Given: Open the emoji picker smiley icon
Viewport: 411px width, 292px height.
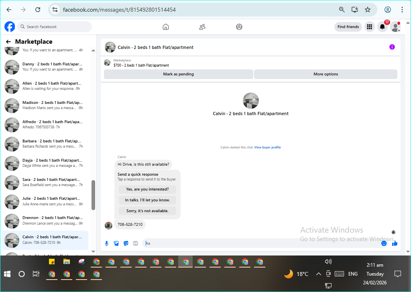Looking at the screenshot, I should pyautogui.click(x=384, y=243).
